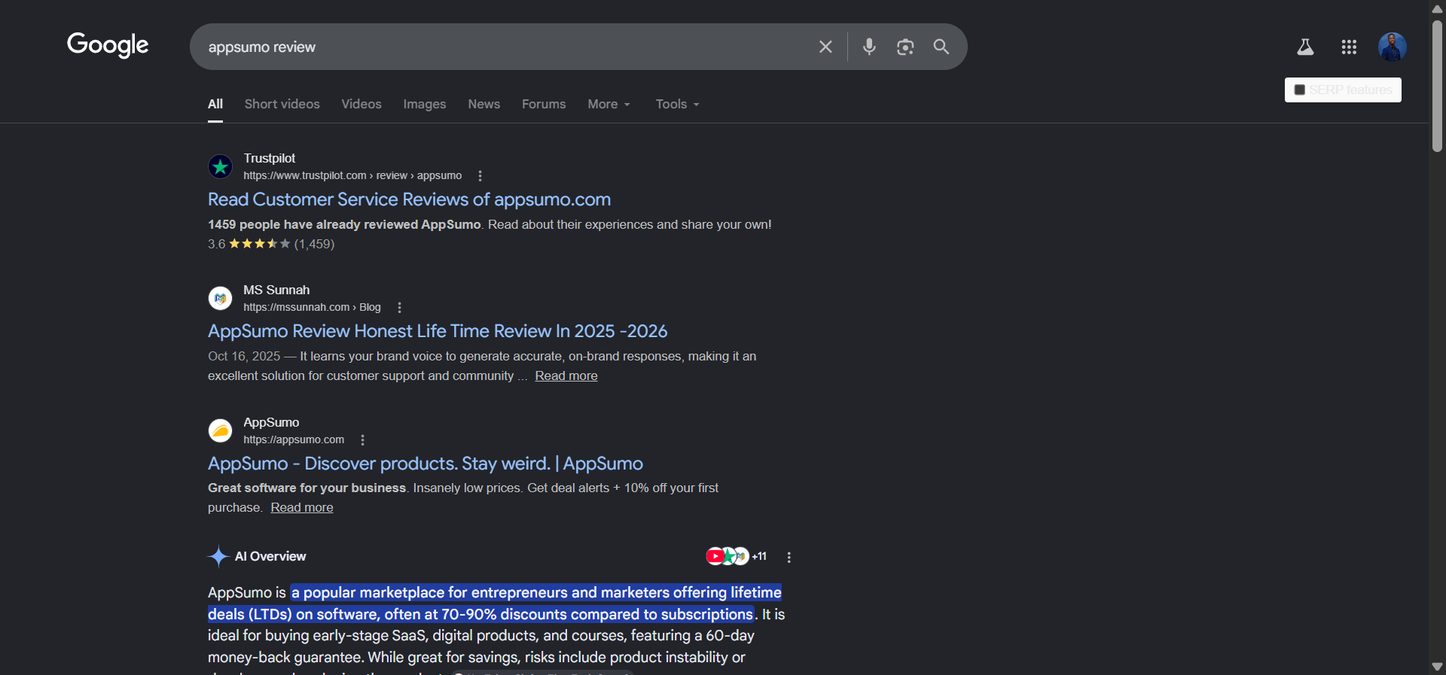Open the three-dot menu for the appsumo.com result

click(x=362, y=439)
